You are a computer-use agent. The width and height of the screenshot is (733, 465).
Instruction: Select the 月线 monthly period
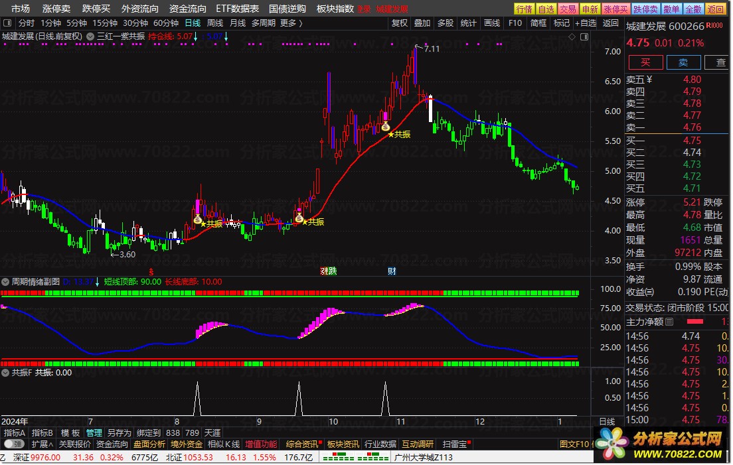pos(238,23)
